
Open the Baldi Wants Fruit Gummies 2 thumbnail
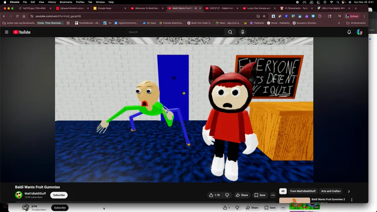[294, 200]
